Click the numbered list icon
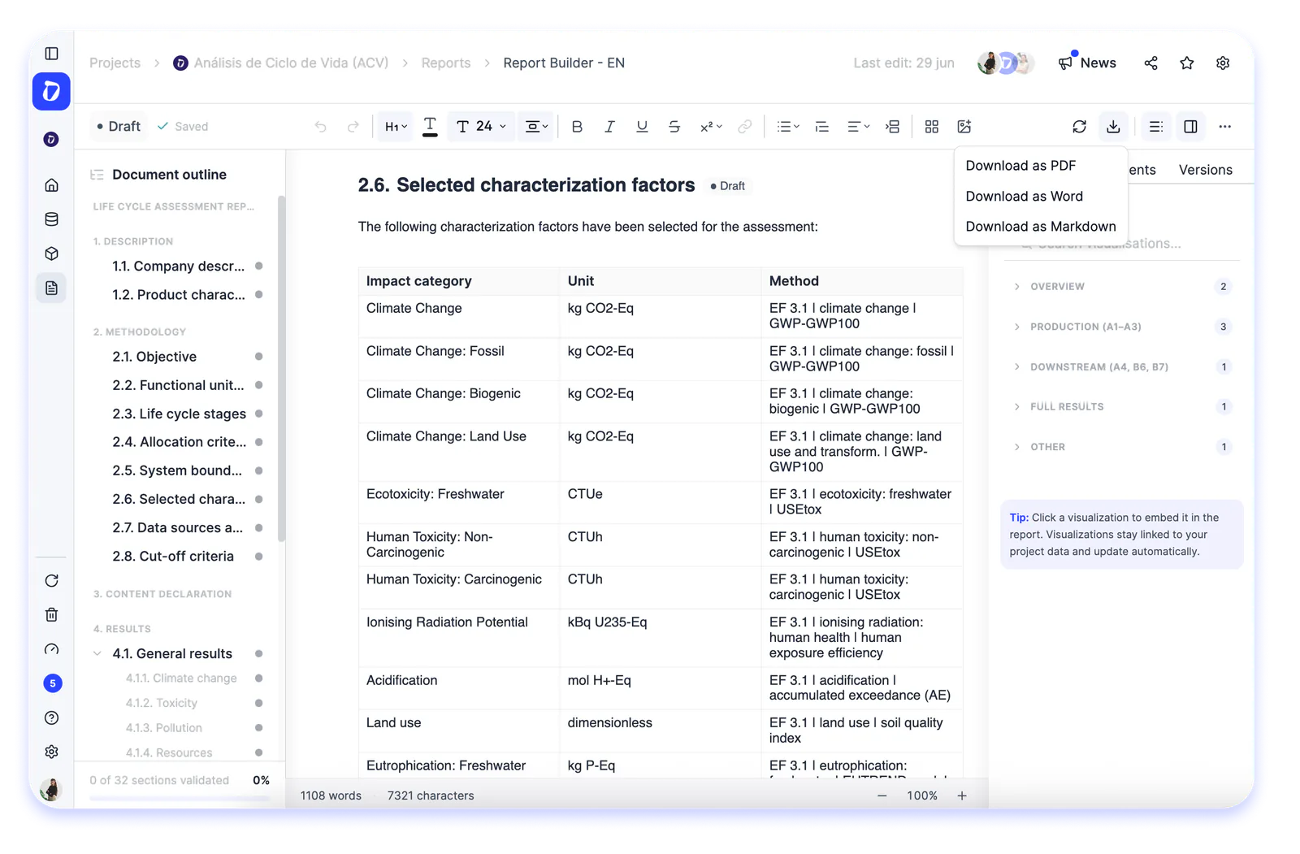 coord(822,127)
